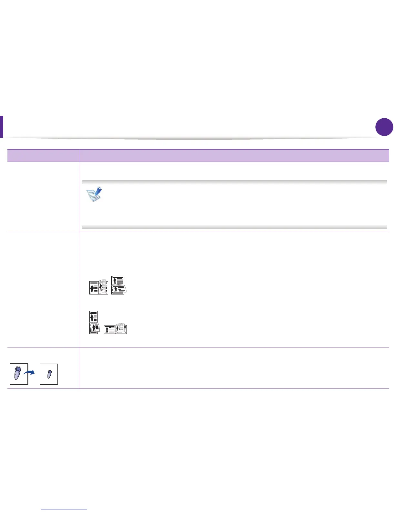Click the large carrot page thumbnail
Viewport: 395px width, 512px height.
pyautogui.click(x=19, y=374)
